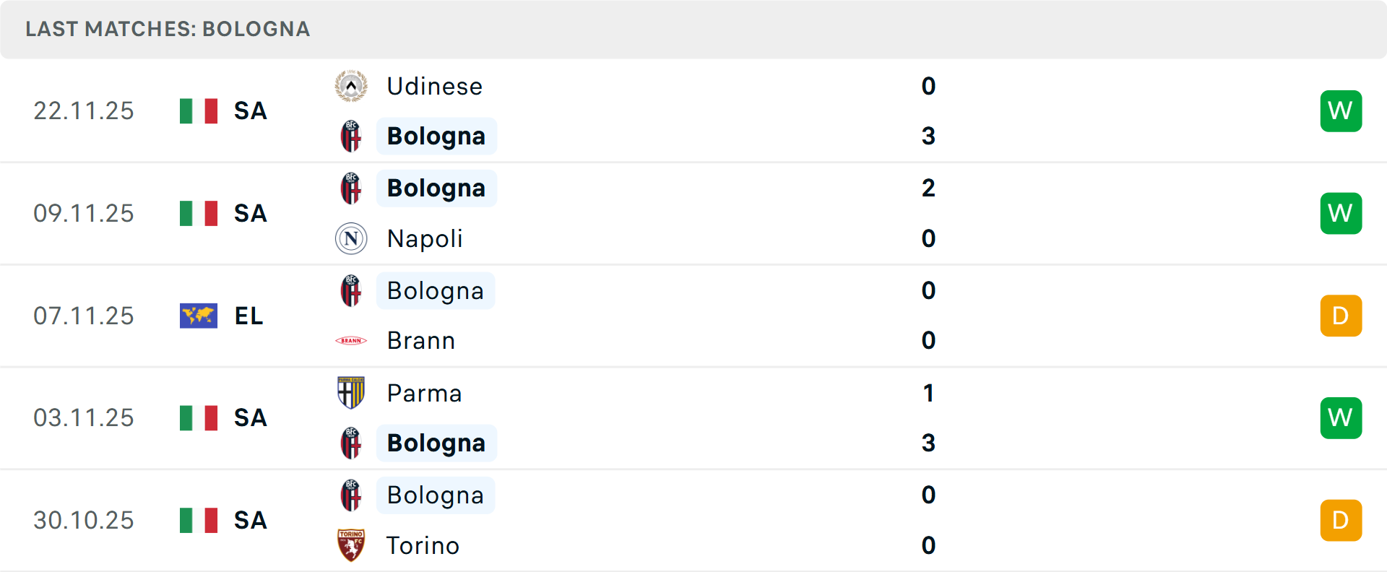
Task: Click the Italy flag for the 30.10.25 Torino match
Action: [x=198, y=519]
